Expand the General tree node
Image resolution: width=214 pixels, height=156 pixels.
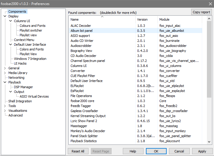coord(5,68)
